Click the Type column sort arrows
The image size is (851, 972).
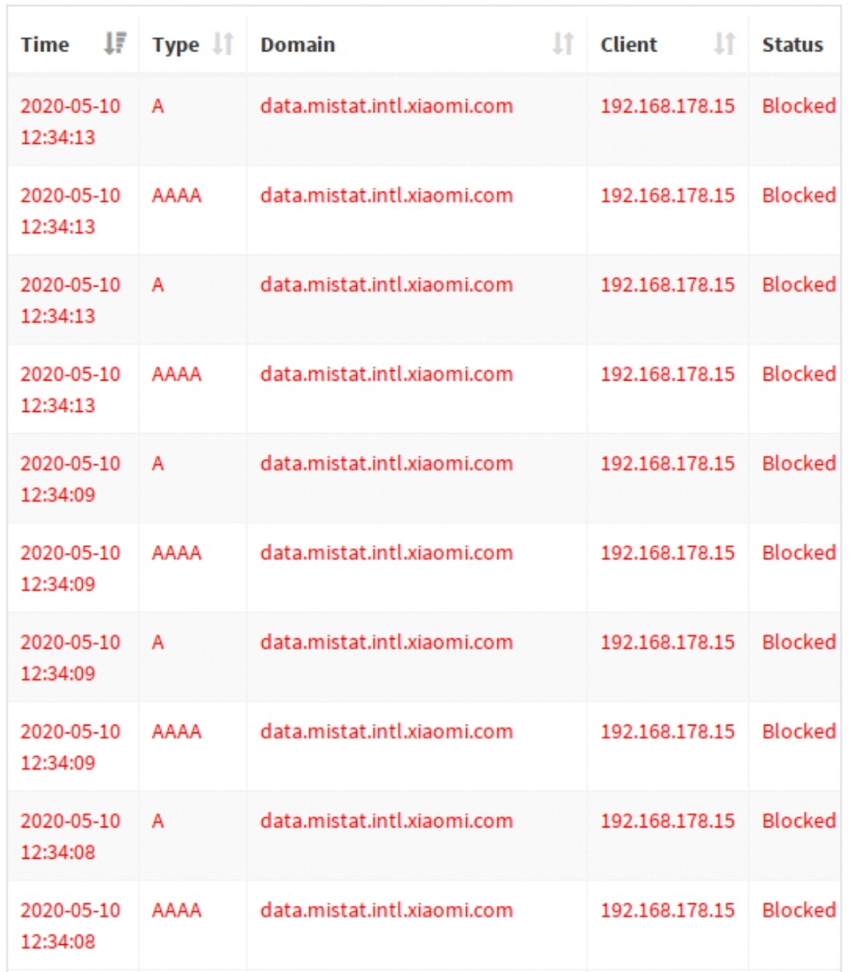pyautogui.click(x=223, y=44)
